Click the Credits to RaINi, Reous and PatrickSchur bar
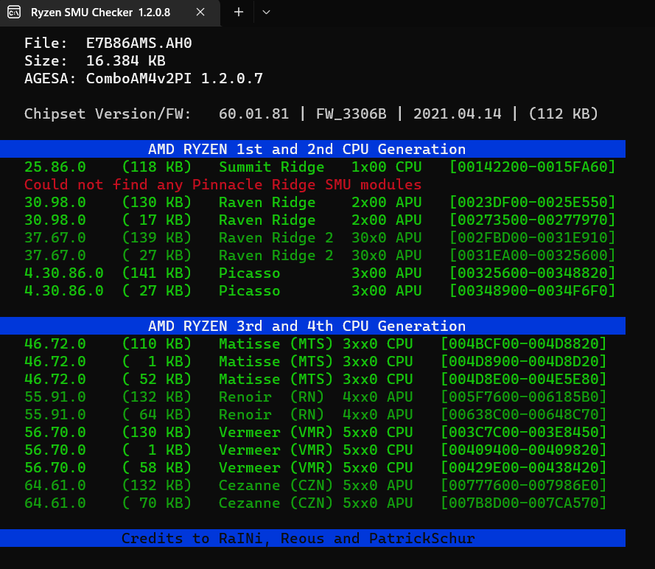The width and height of the screenshot is (655, 569). tap(312, 538)
